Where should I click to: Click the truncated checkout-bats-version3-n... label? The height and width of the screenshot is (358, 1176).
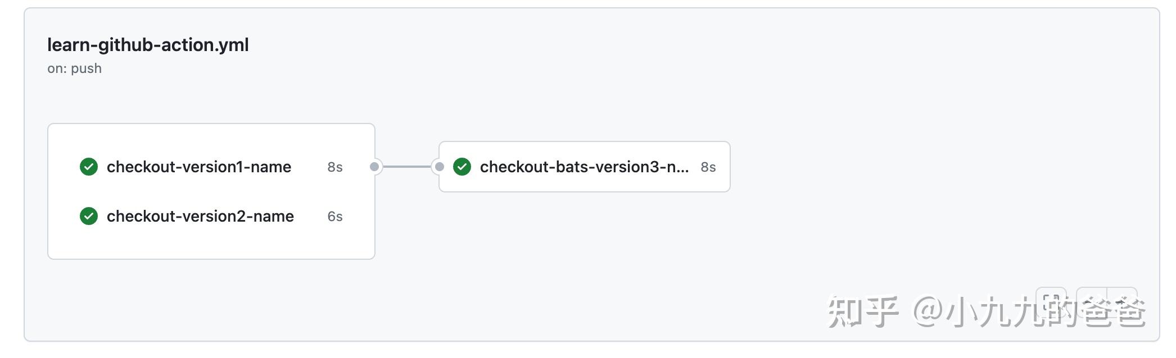tap(585, 167)
